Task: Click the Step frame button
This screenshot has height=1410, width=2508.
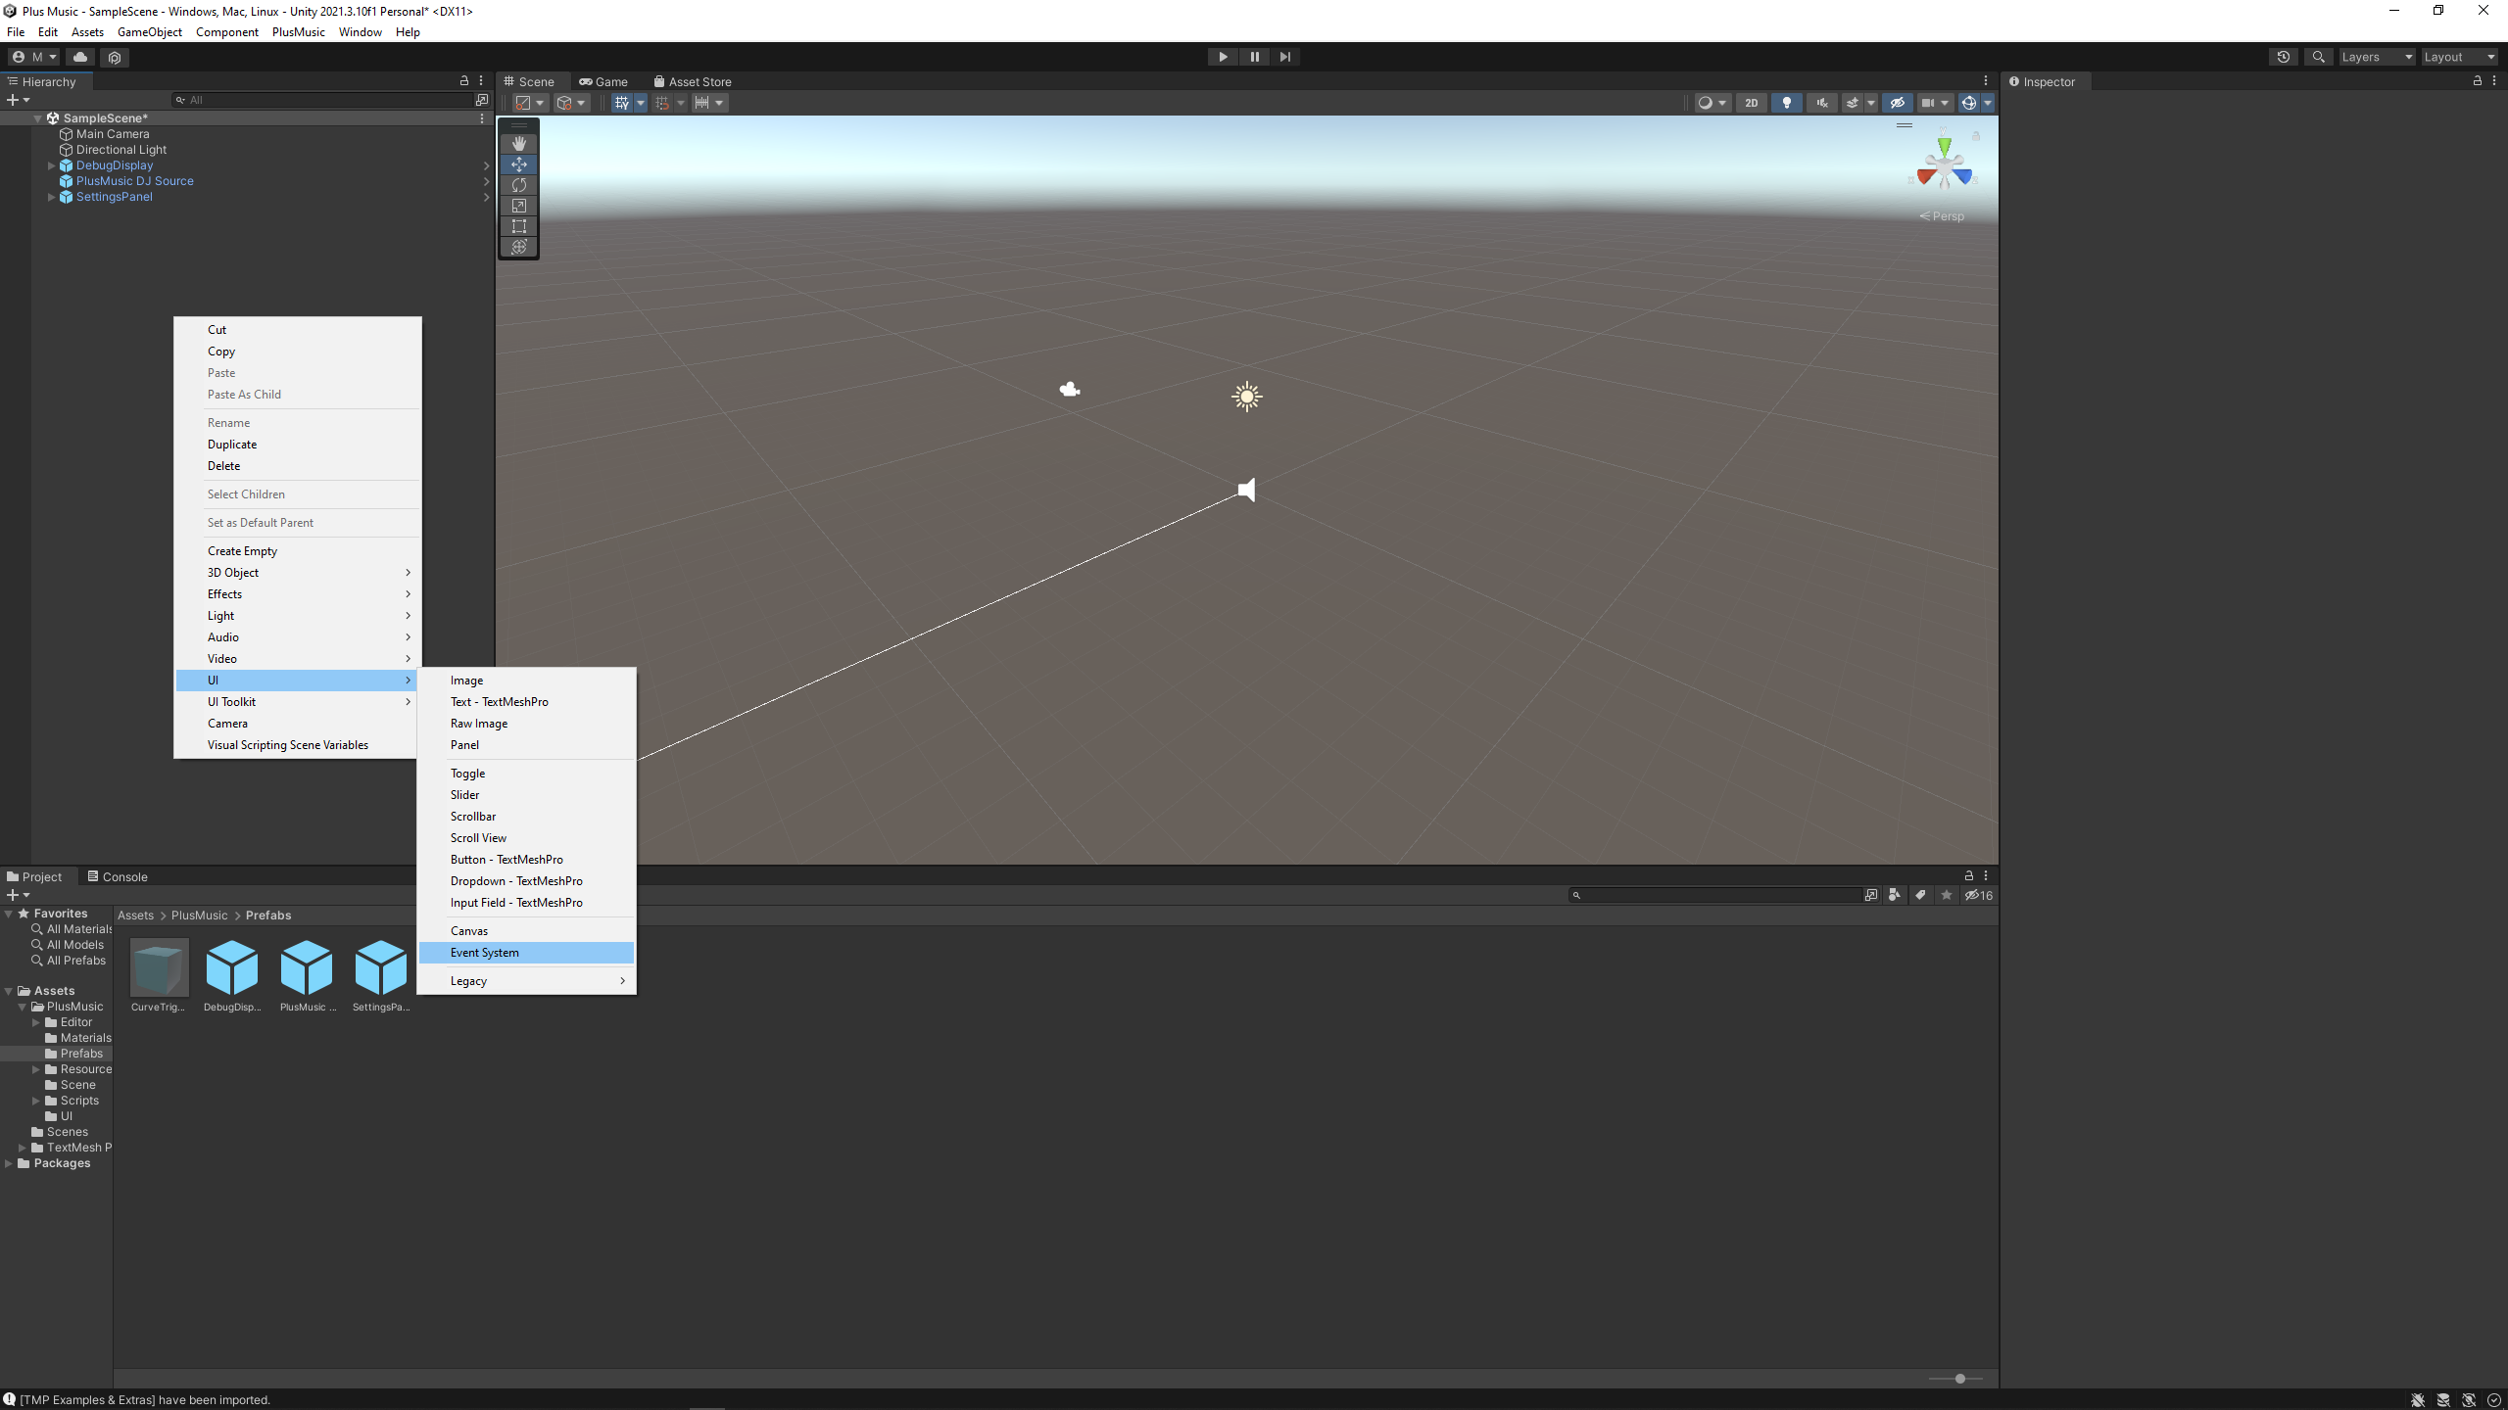Action: point(1284,57)
